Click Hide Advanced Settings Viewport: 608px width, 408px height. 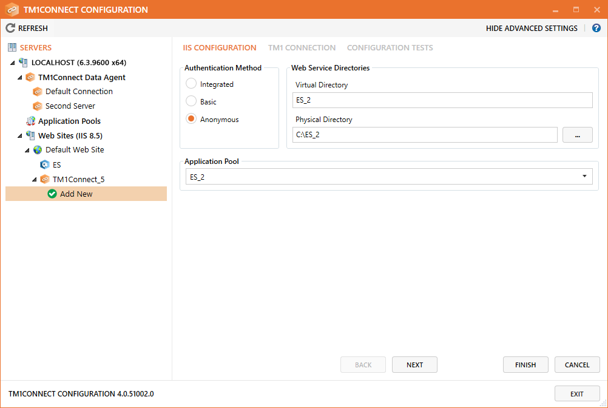532,29
